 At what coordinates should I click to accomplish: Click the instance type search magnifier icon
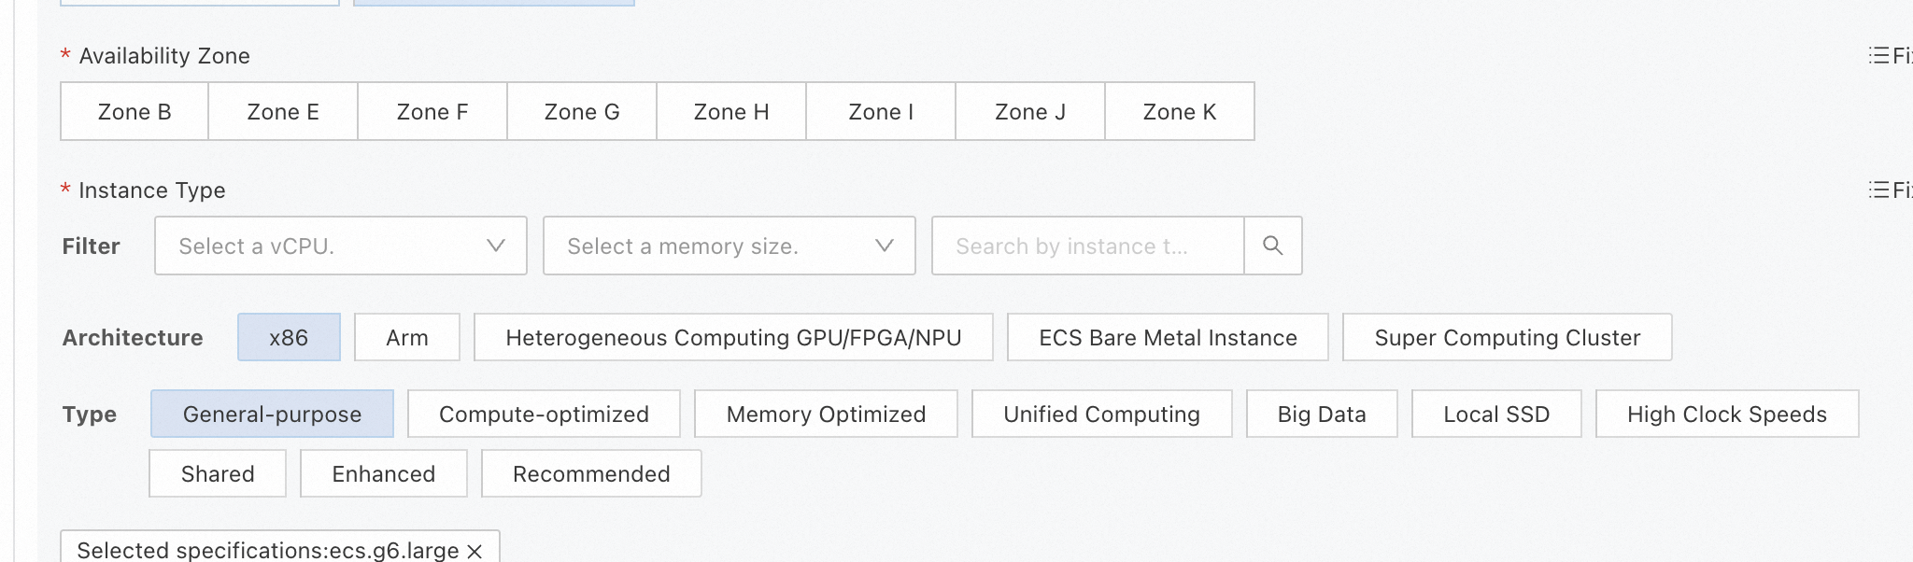(1272, 246)
